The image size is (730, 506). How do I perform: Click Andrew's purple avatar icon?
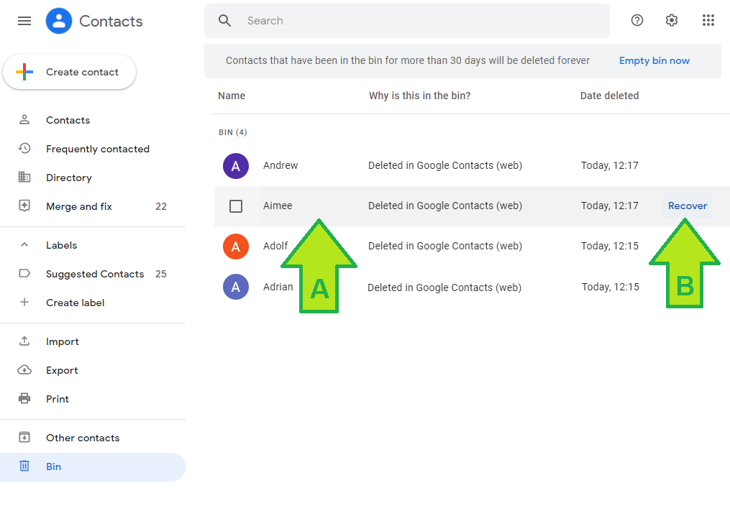click(235, 166)
